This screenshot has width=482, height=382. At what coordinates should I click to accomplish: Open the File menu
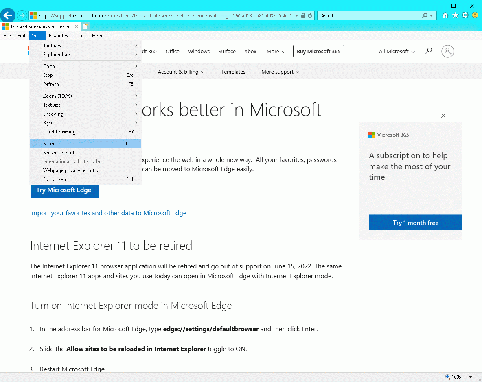(7, 36)
